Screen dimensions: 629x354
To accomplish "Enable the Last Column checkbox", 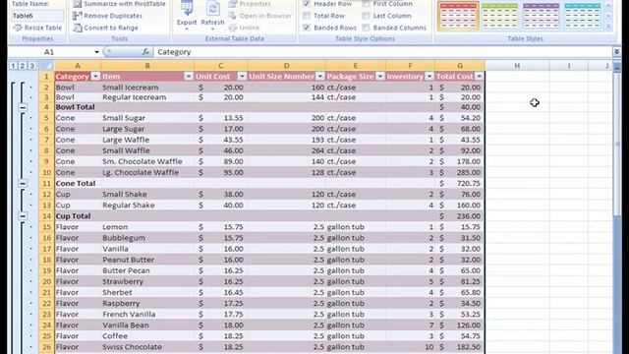I will (x=366, y=16).
